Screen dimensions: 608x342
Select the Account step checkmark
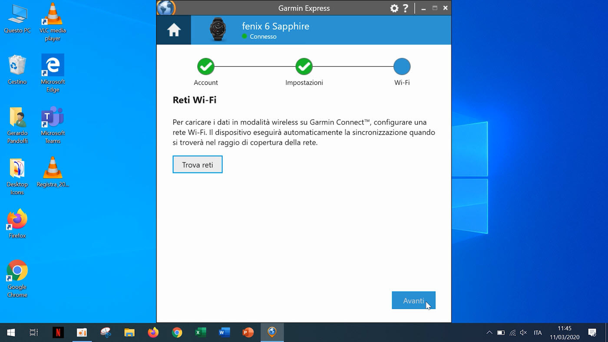click(x=206, y=67)
